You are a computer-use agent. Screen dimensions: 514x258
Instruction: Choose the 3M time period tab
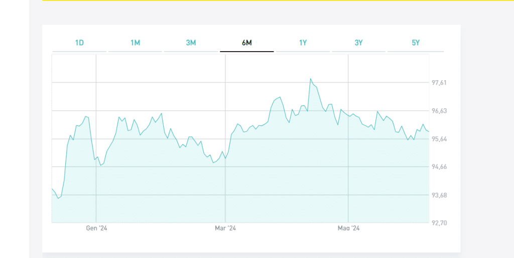coord(191,43)
